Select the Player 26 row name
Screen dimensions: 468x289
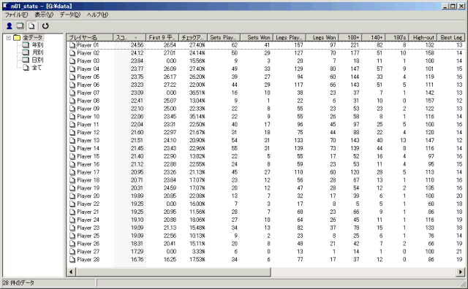[x=88, y=244]
